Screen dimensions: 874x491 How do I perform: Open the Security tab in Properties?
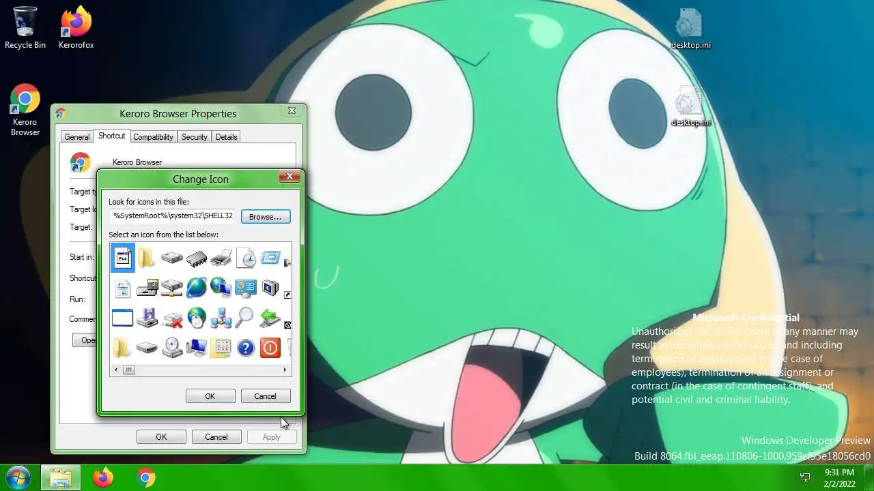pos(194,137)
